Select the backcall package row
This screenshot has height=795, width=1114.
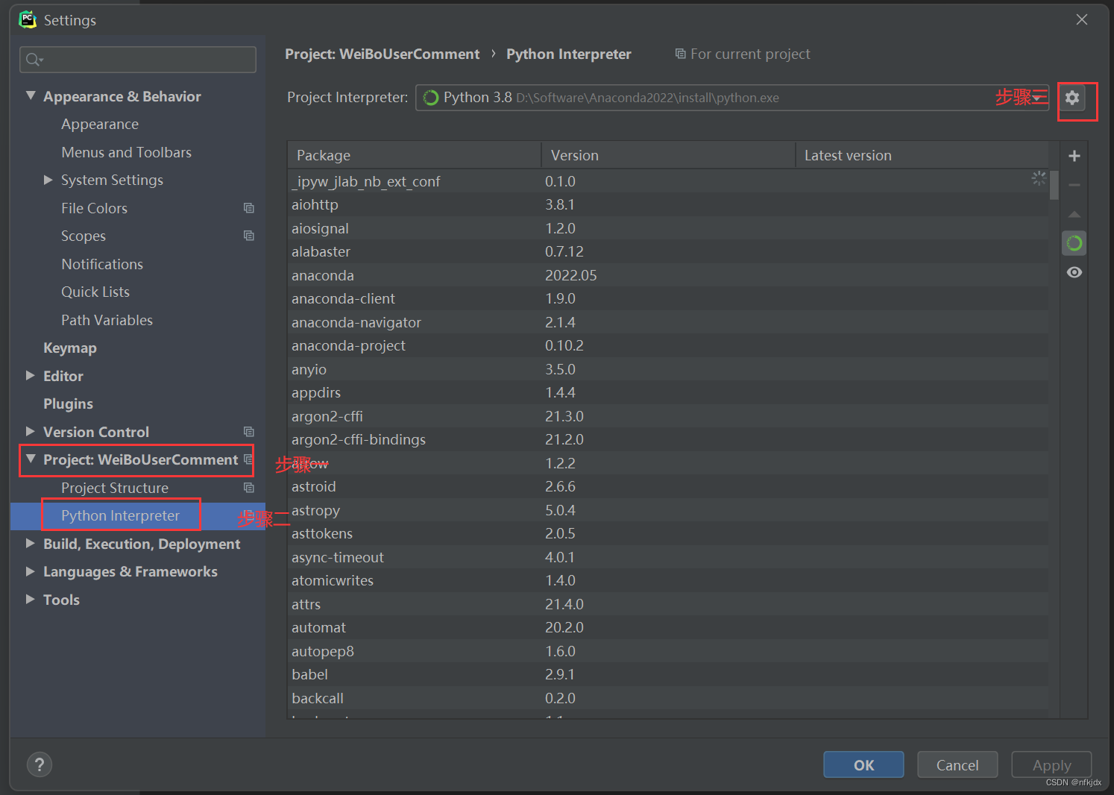(668, 698)
